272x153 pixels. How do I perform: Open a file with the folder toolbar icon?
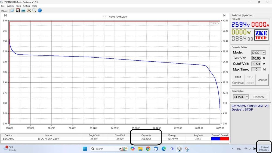[12, 11]
